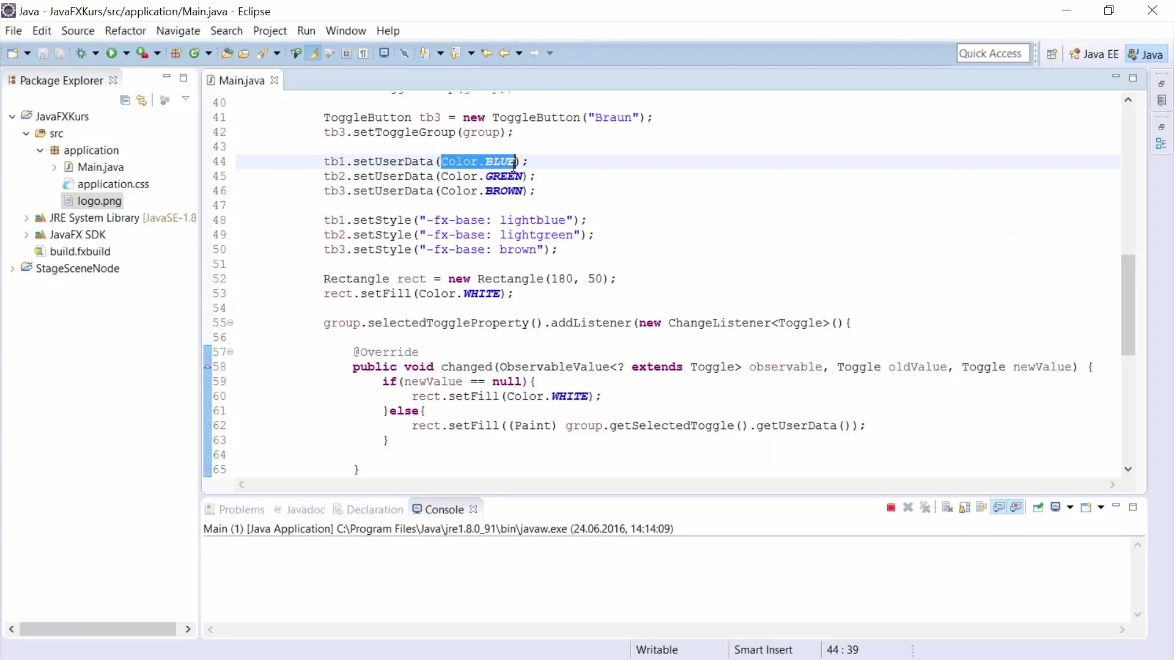Expand the Main.java tree node
Image resolution: width=1174 pixels, height=660 pixels.
(x=54, y=167)
